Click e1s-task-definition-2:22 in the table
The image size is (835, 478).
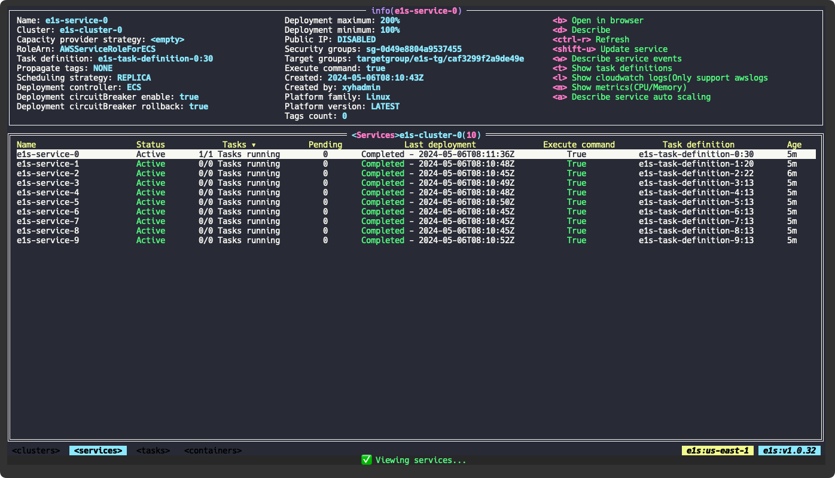coord(696,173)
